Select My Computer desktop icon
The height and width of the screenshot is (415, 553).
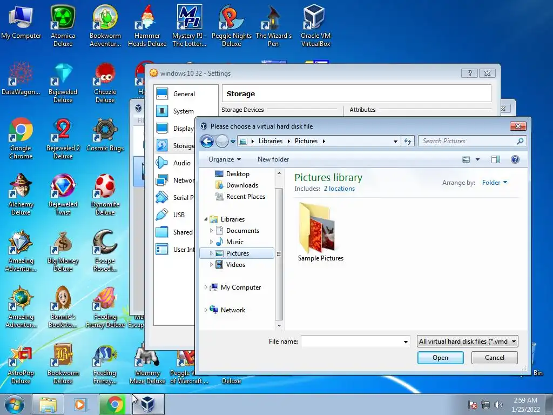(x=21, y=22)
